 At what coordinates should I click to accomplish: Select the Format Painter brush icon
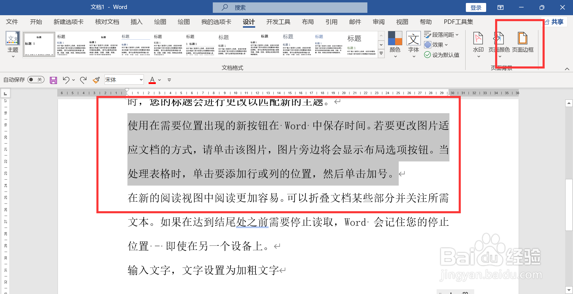[96, 80]
